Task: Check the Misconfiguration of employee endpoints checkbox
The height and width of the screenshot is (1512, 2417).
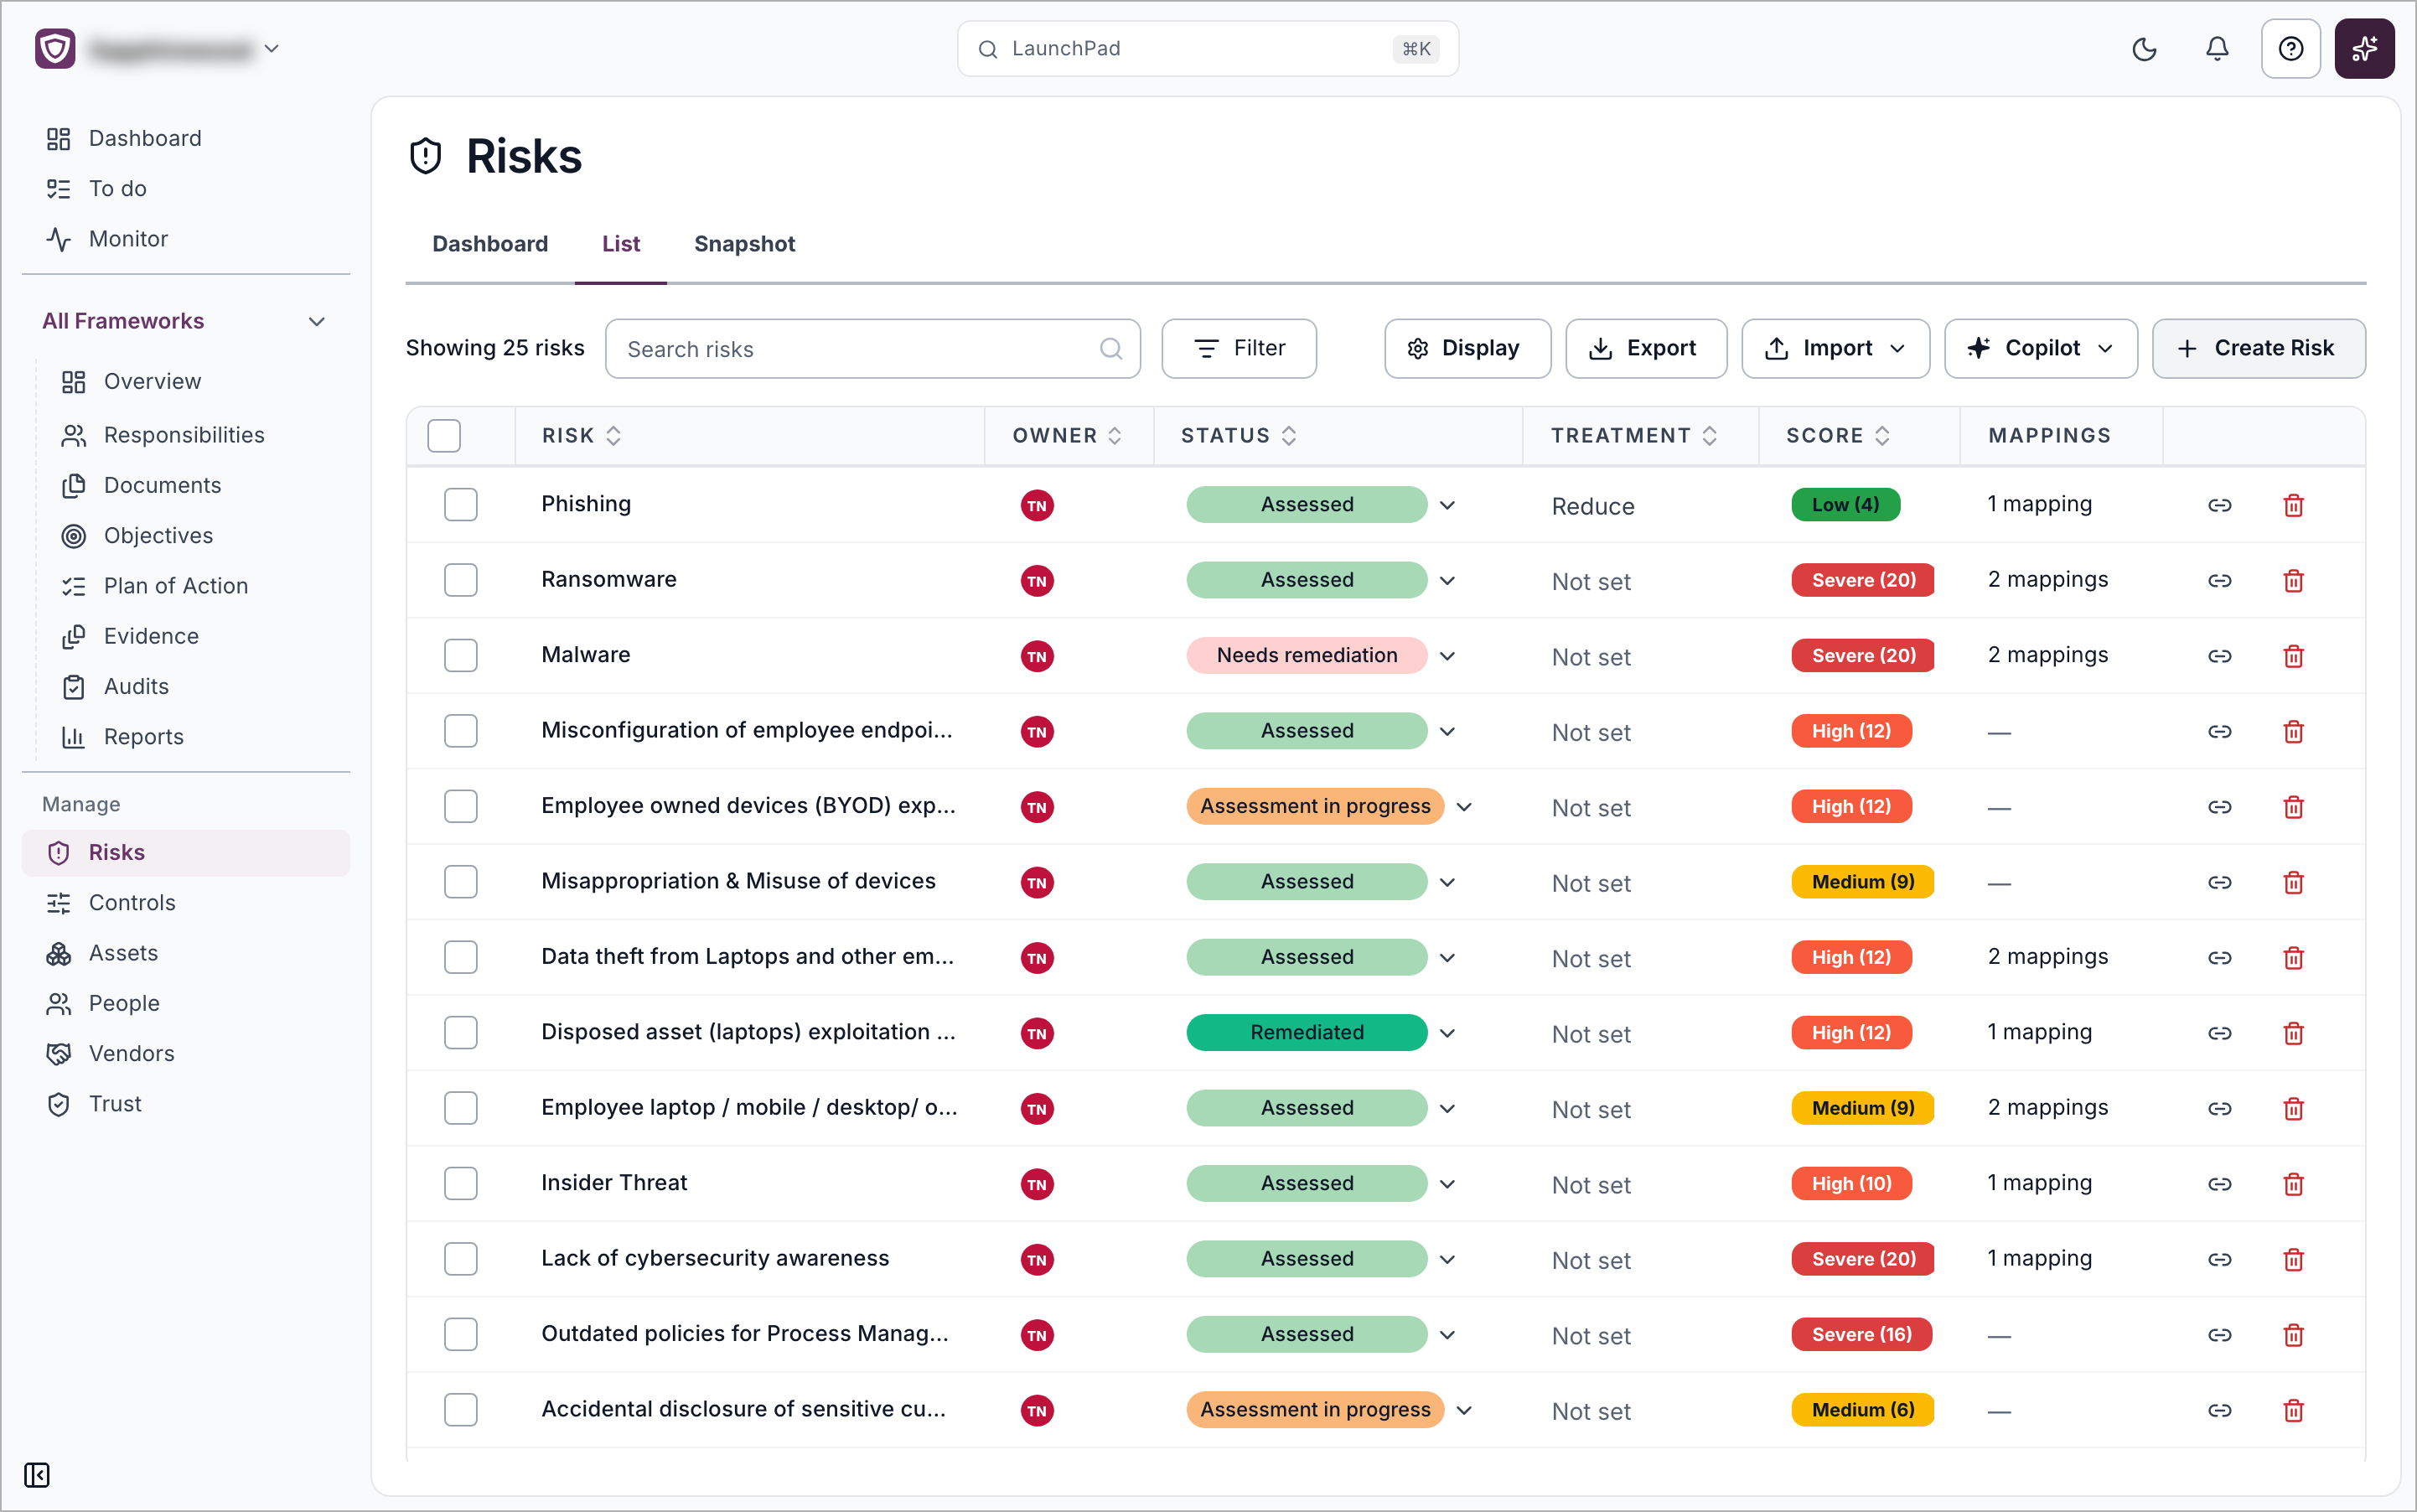Action: [461, 731]
